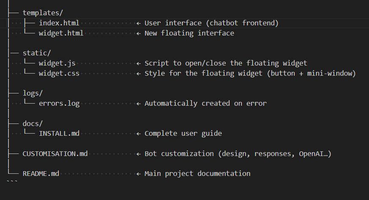This screenshot has width=369, height=200.
Task: Click 'Complete user guide' description text
Action: pos(183,134)
